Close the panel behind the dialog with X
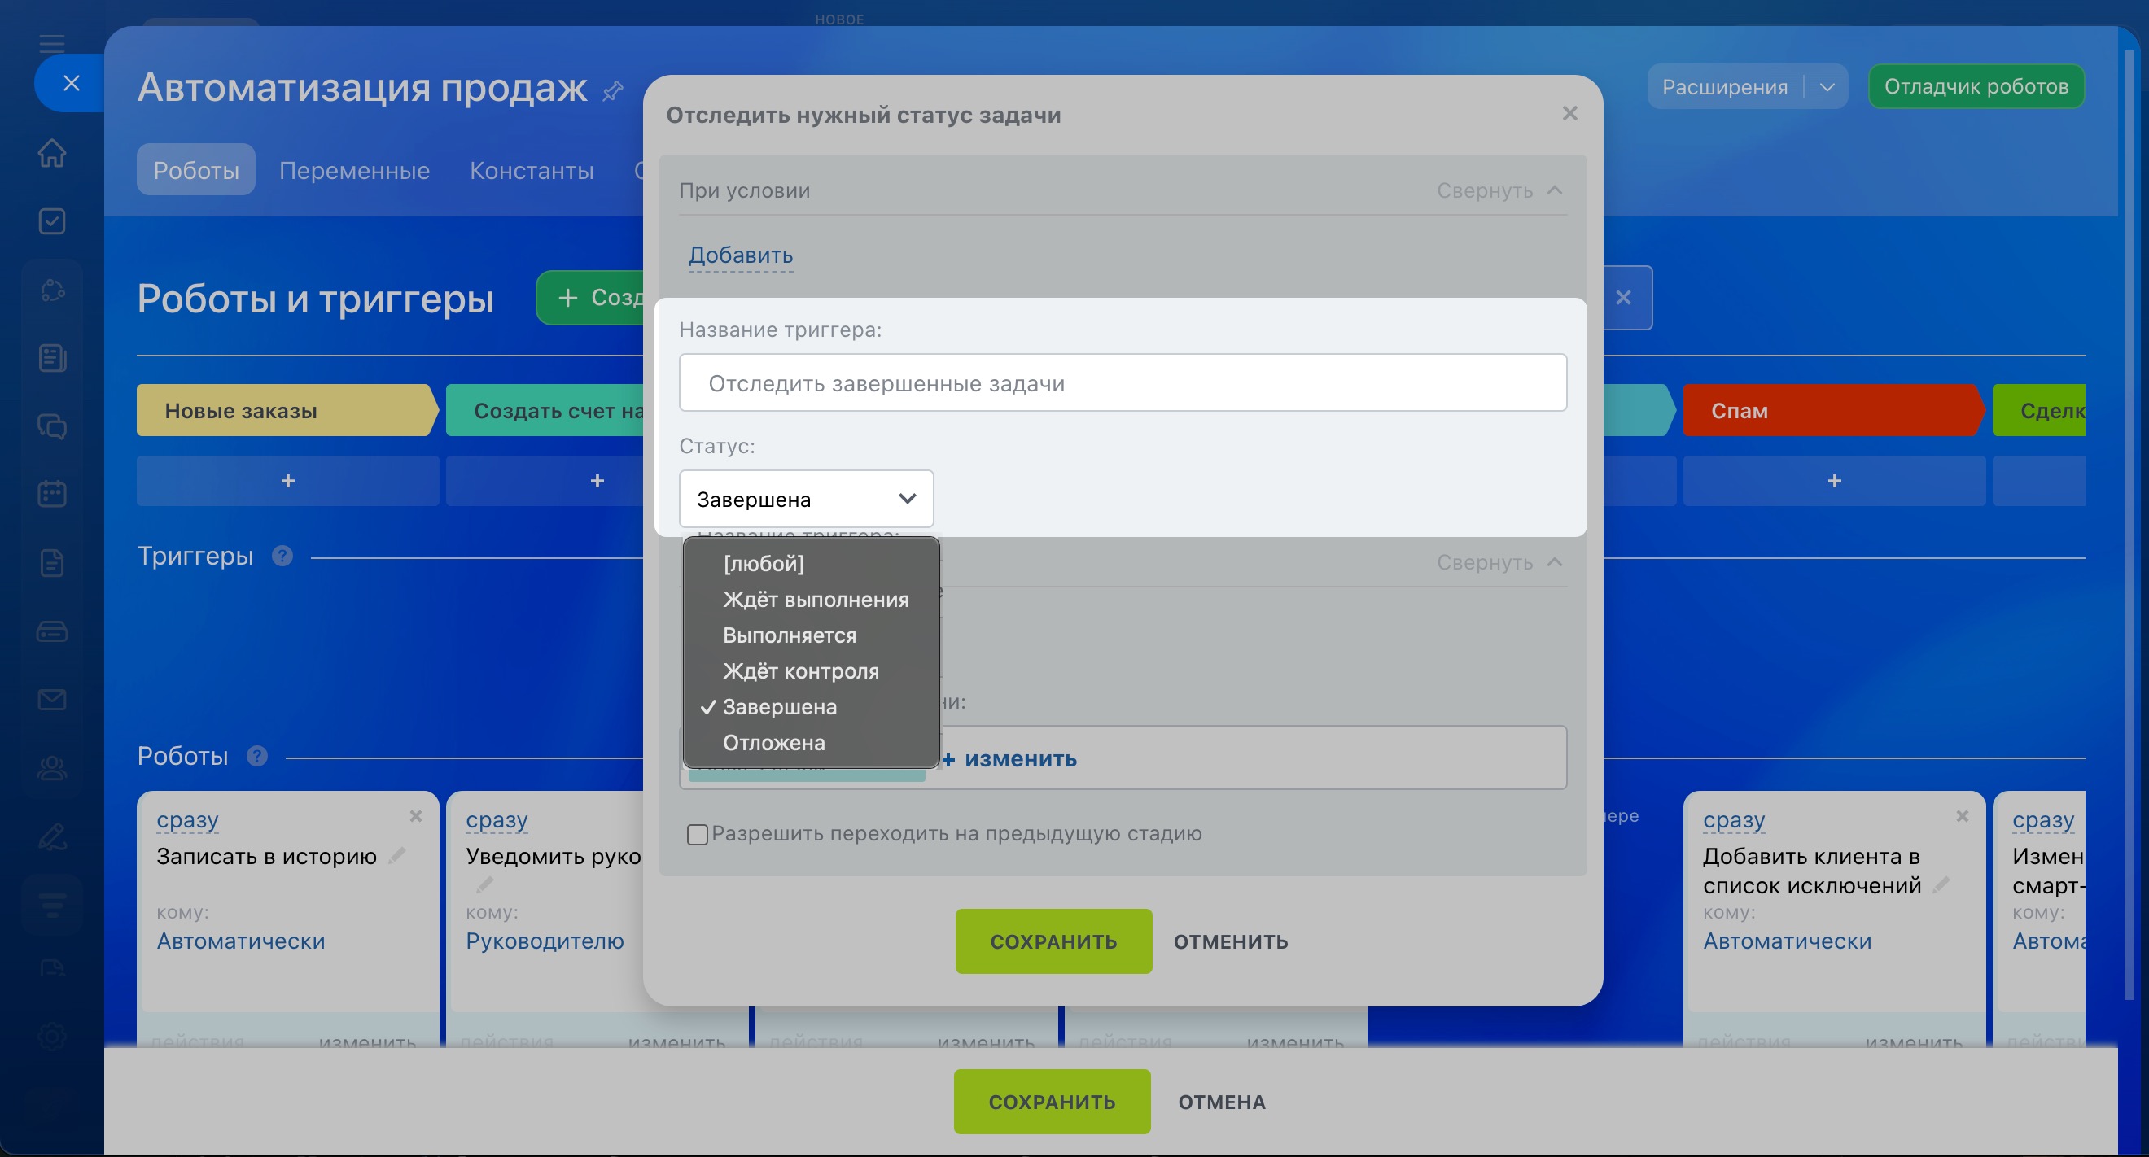Screen dimensions: 2149x1157 click(1622, 298)
